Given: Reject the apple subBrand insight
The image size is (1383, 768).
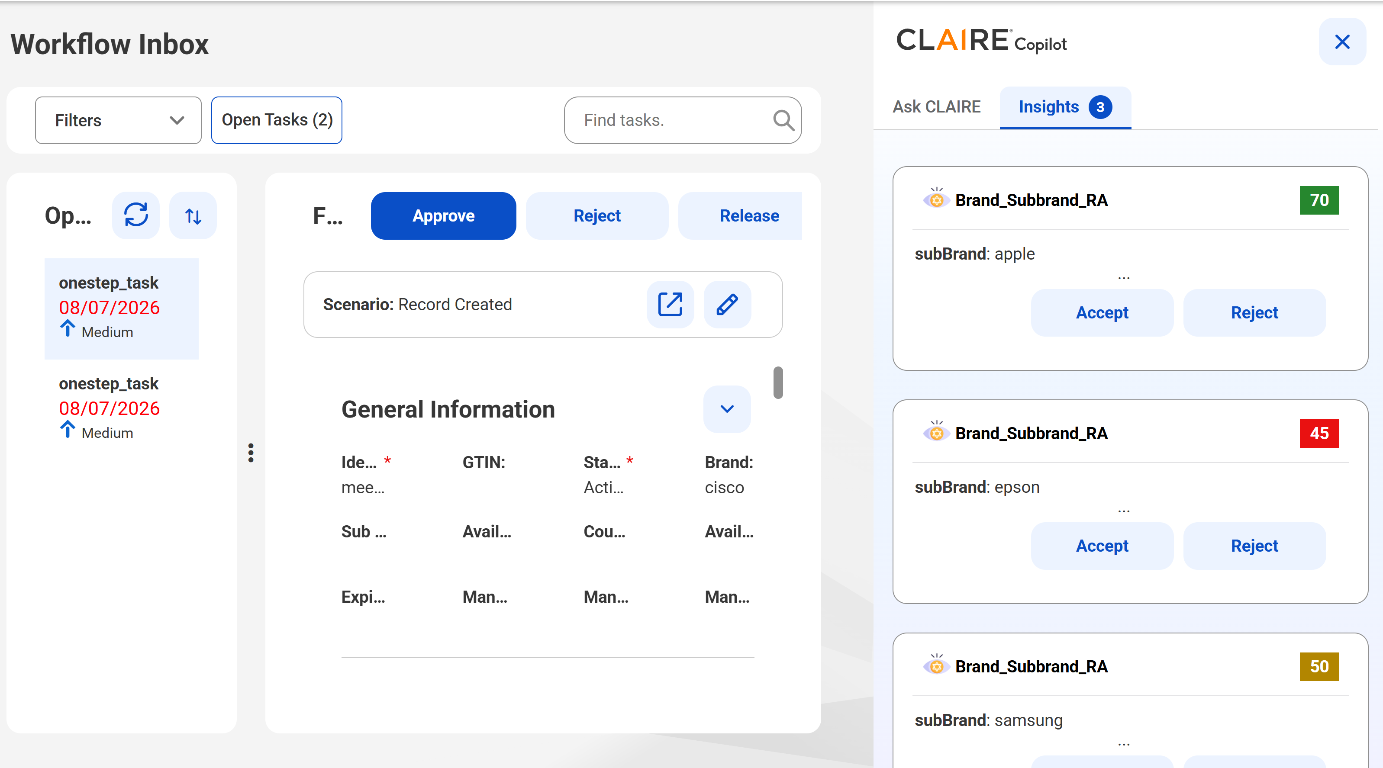Looking at the screenshot, I should [x=1255, y=312].
